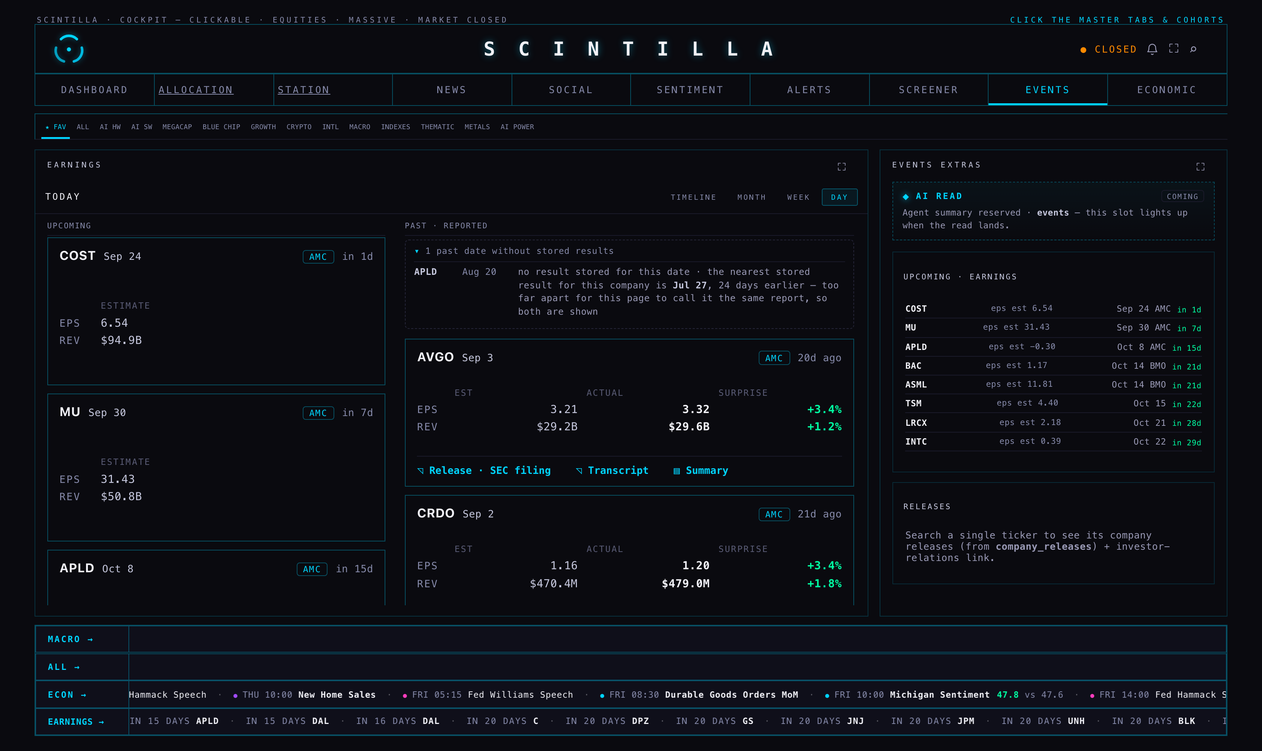Open the SCREENER master tab
This screenshot has width=1262, height=751.
pos(928,90)
